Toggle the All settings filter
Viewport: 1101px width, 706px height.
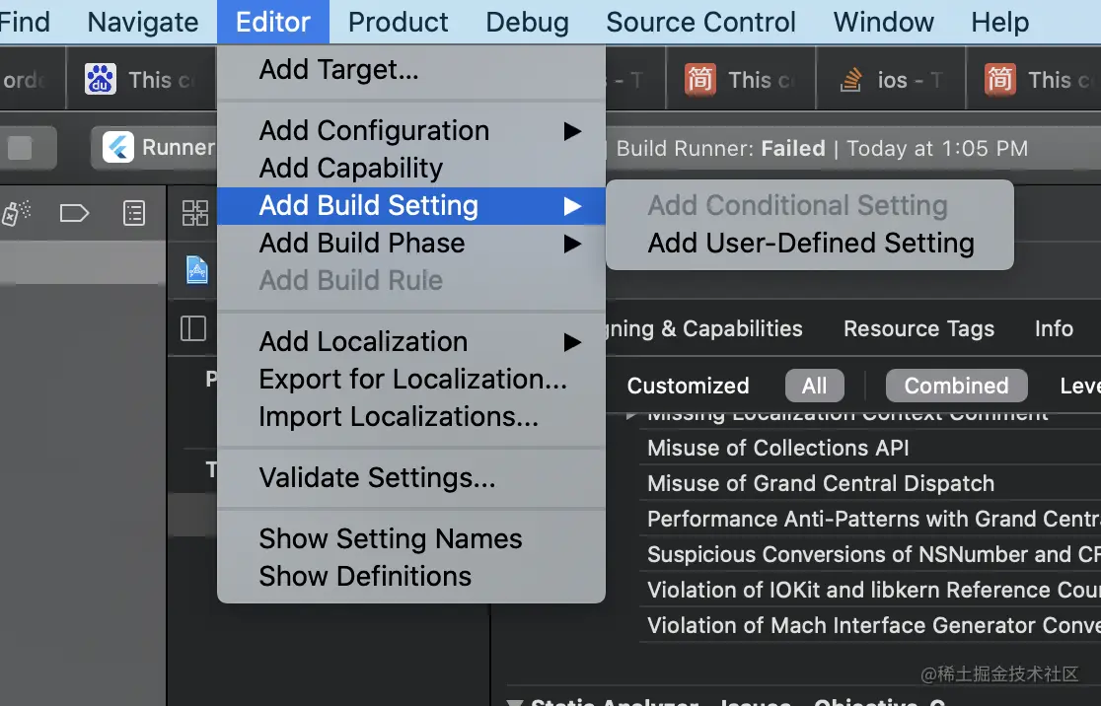[815, 386]
